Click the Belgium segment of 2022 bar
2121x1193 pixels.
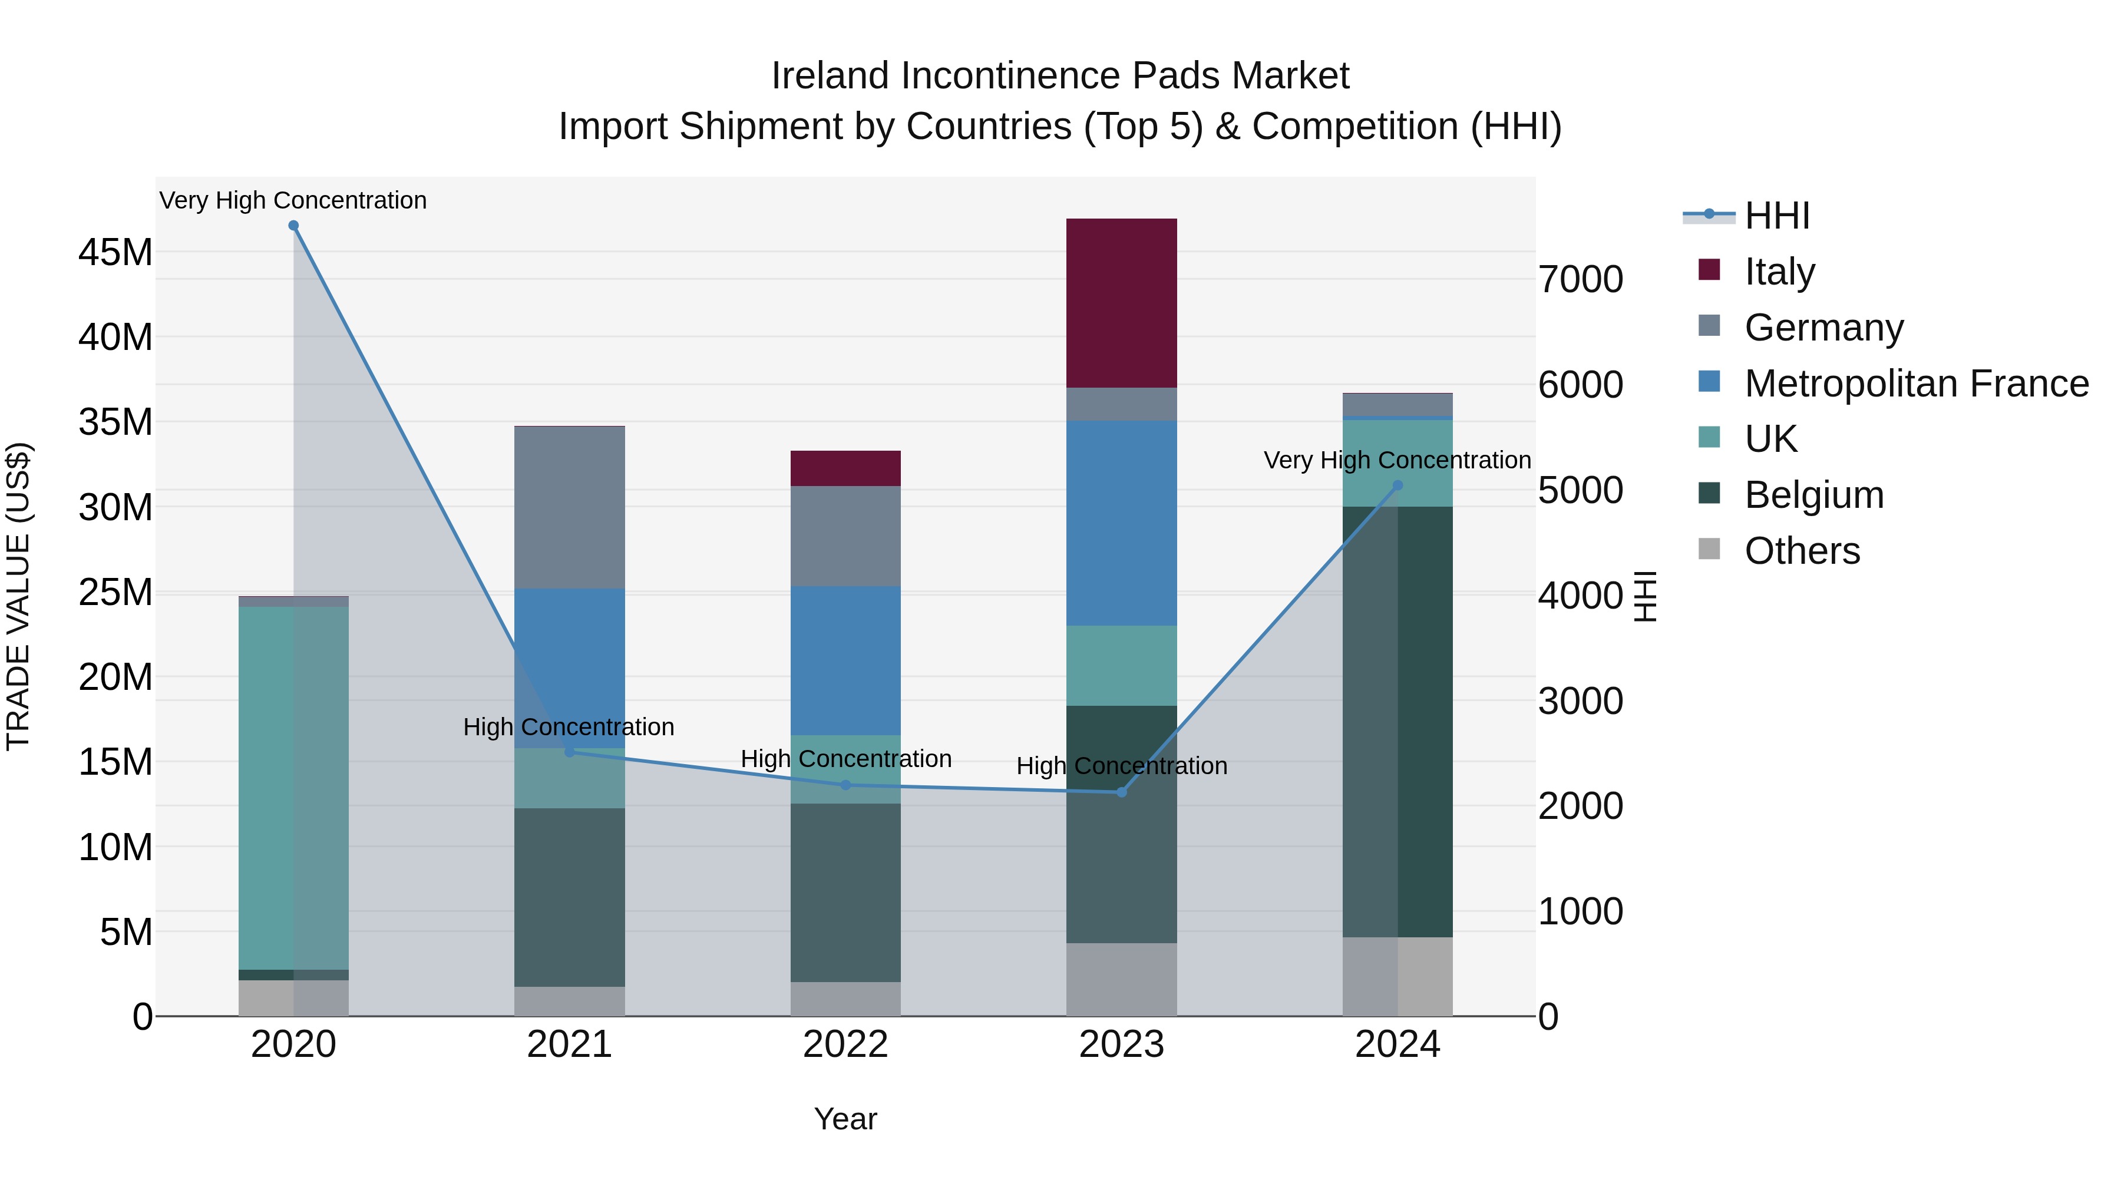point(845,893)
